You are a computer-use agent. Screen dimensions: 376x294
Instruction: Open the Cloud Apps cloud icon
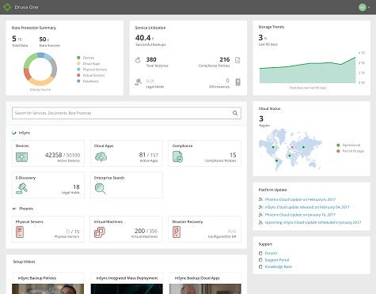101,157
